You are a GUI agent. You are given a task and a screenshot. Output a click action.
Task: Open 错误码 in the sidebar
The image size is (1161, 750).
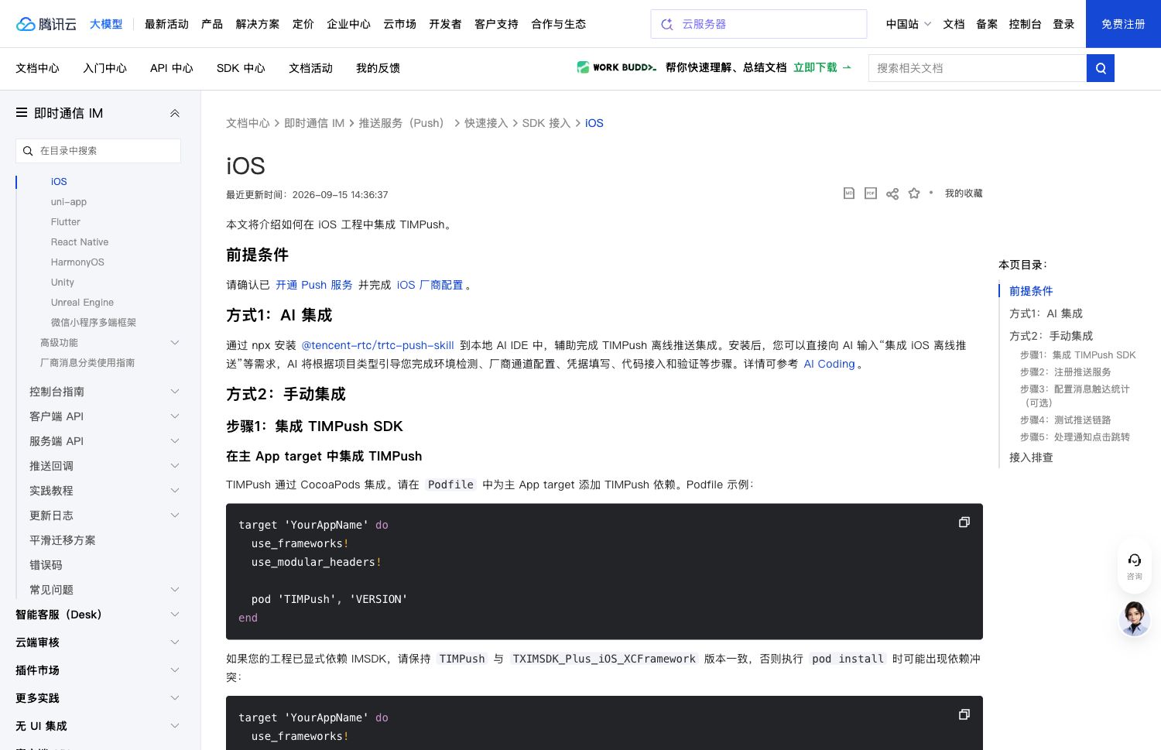[x=46, y=565]
